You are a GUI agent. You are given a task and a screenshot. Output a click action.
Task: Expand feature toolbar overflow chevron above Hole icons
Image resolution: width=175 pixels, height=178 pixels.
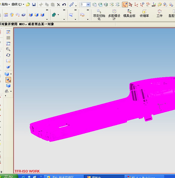(47, 10)
